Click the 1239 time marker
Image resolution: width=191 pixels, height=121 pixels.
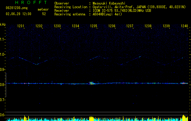[166, 26]
